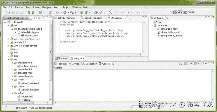Open the Navigate menu

click(46, 7)
